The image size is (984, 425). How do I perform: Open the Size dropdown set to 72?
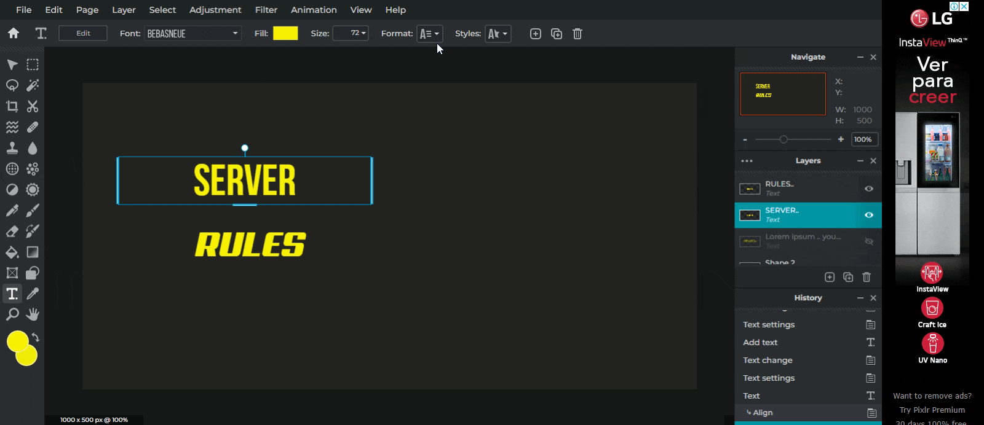pyautogui.click(x=351, y=33)
